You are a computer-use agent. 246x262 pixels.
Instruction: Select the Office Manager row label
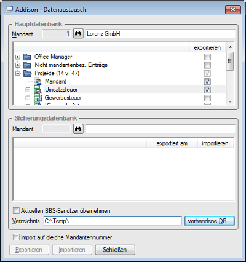(54, 57)
